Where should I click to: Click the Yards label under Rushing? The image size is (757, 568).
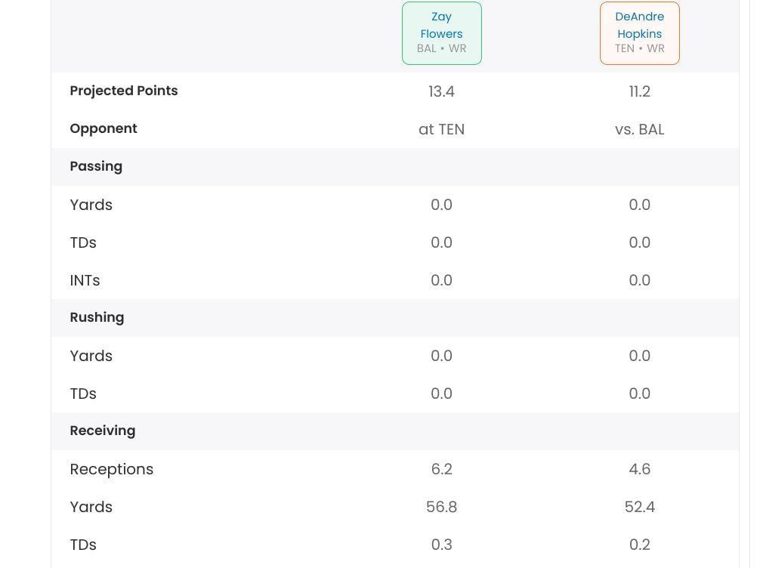point(91,356)
